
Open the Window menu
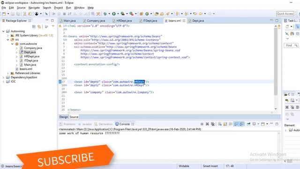(x=79, y=8)
